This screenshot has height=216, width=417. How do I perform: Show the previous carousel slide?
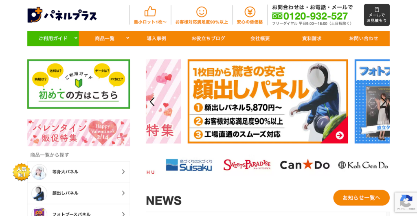(152, 101)
